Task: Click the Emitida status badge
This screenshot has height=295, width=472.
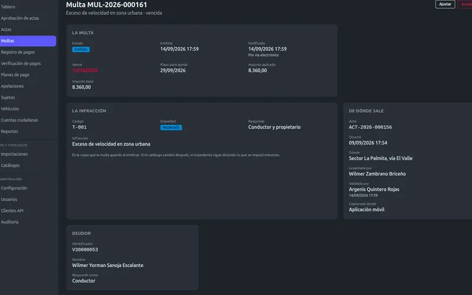Action: point(81,50)
